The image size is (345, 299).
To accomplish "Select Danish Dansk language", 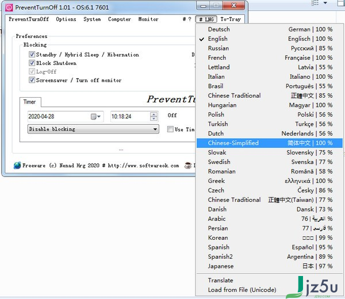I will point(269,209).
